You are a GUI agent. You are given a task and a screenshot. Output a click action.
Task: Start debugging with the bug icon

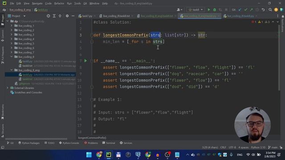click(215, 10)
